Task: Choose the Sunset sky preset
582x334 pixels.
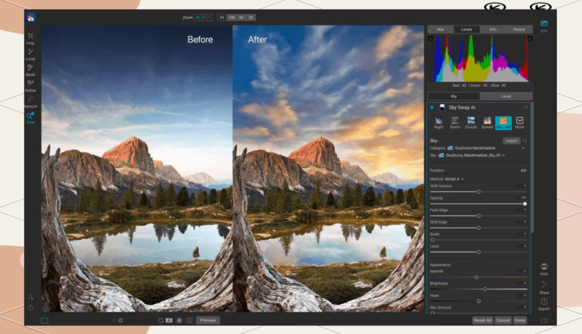Action: pos(488,123)
